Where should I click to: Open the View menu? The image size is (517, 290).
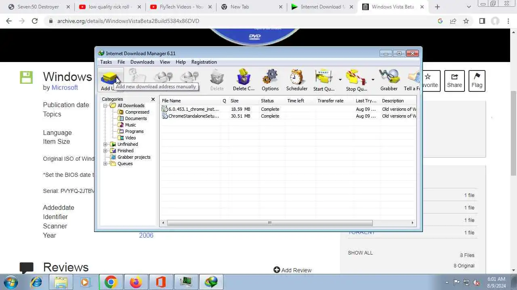pyautogui.click(x=165, y=62)
